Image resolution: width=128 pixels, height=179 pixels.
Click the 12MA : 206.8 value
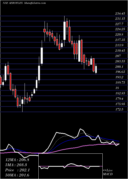[17, 160]
